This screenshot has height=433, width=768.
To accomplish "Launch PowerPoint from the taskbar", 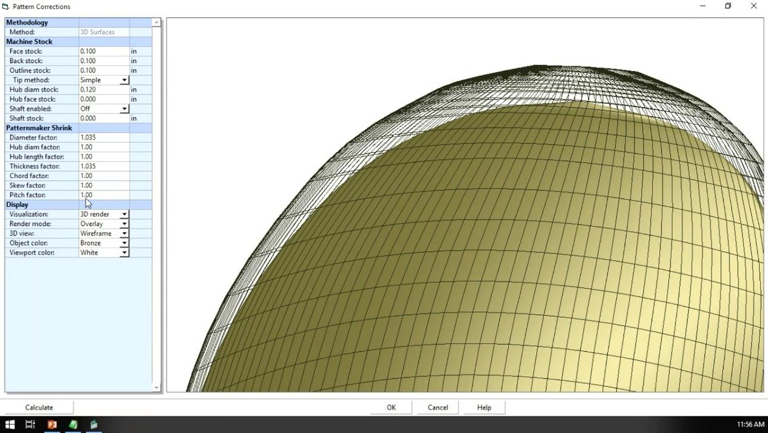I will point(52,424).
